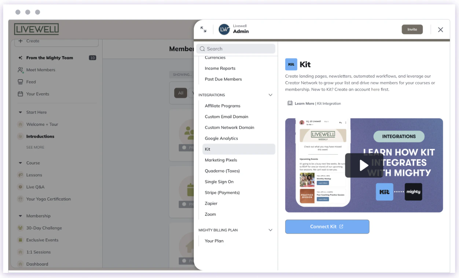This screenshot has width=459, height=278.
Task: Open Custom Network Domain
Action: (229, 128)
